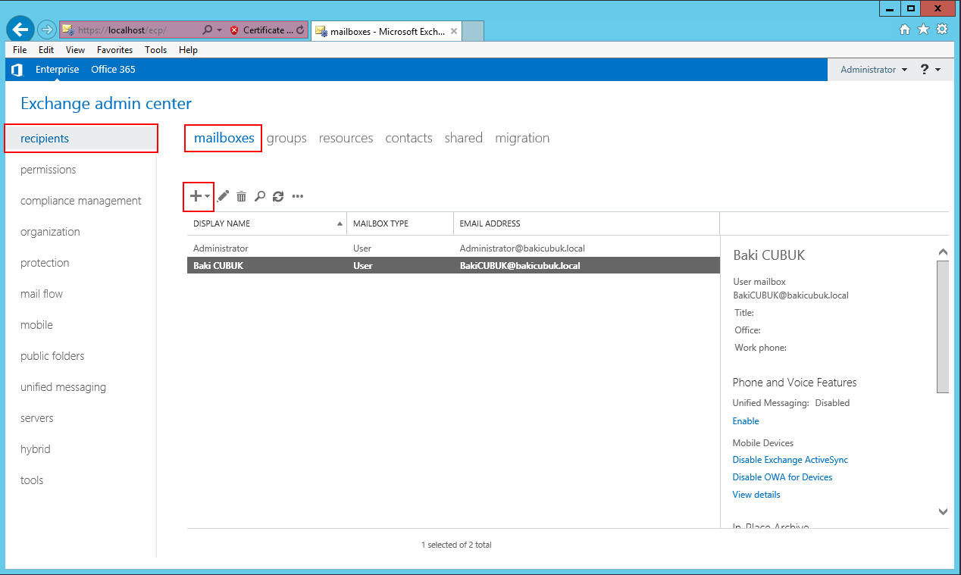961x575 pixels.
Task: Open the Help menu
Action: 188,50
